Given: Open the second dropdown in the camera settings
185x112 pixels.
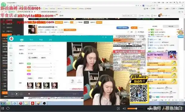Looking at the screenshot, I should [x=39, y=49].
